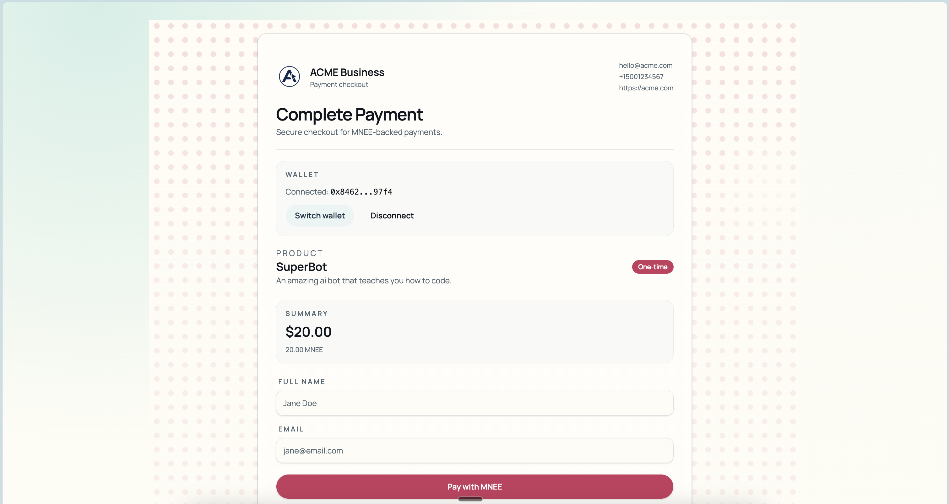Screen dimensions: 949x504
Task: Click the SuperBot product description text
Action: [364, 281]
